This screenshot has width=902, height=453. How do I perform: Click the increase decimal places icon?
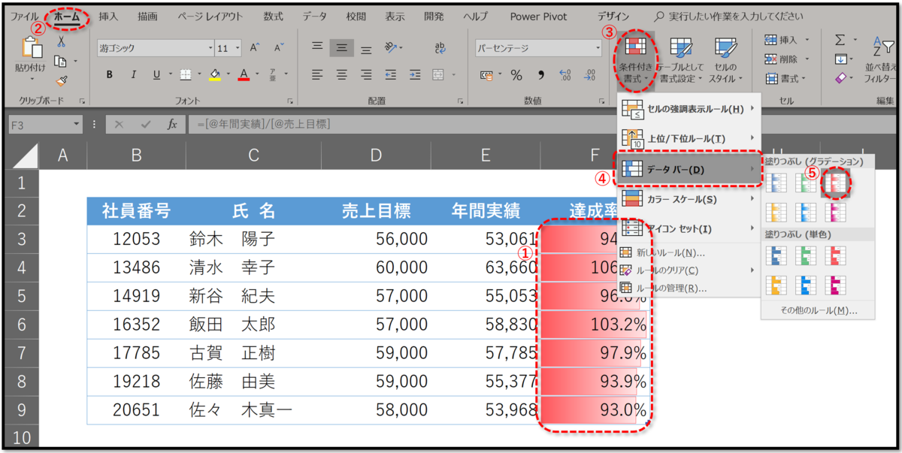click(x=564, y=74)
